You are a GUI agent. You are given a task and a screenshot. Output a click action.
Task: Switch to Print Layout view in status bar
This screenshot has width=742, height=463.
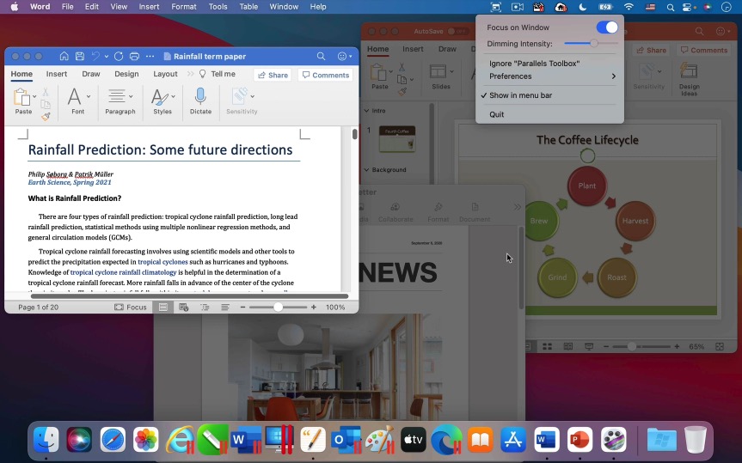(x=163, y=307)
